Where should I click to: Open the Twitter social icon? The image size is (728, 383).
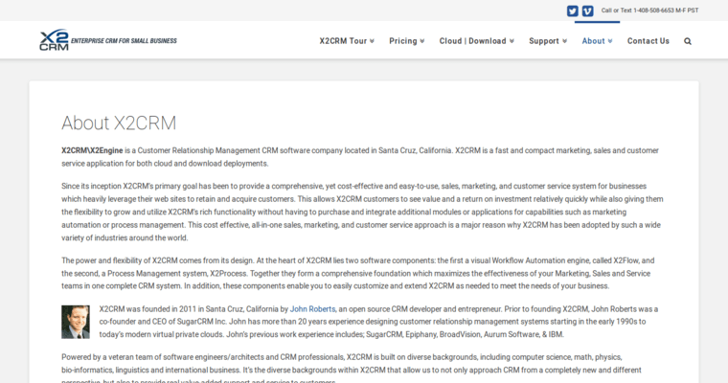click(573, 11)
